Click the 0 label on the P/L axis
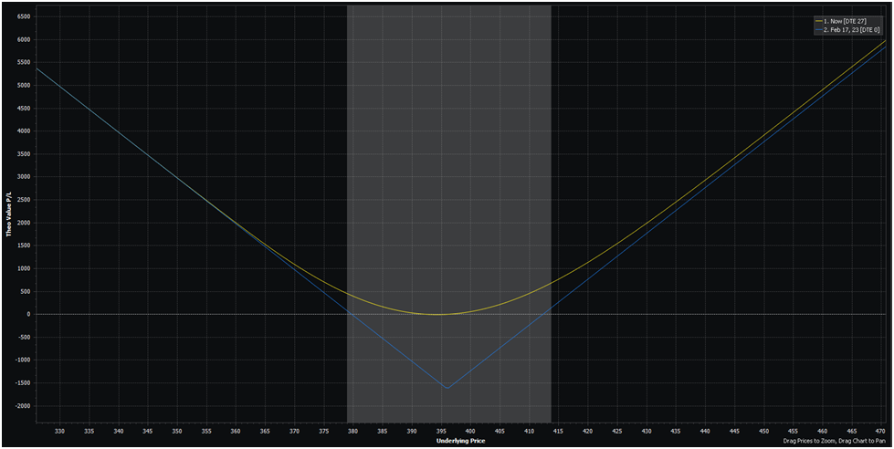The height and width of the screenshot is (449, 894). point(28,314)
